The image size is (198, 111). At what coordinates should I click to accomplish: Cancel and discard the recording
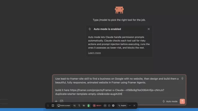tap(113, 105)
